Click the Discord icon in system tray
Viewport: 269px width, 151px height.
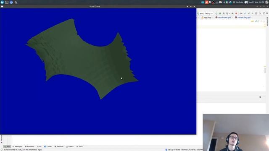(x=220, y=2)
